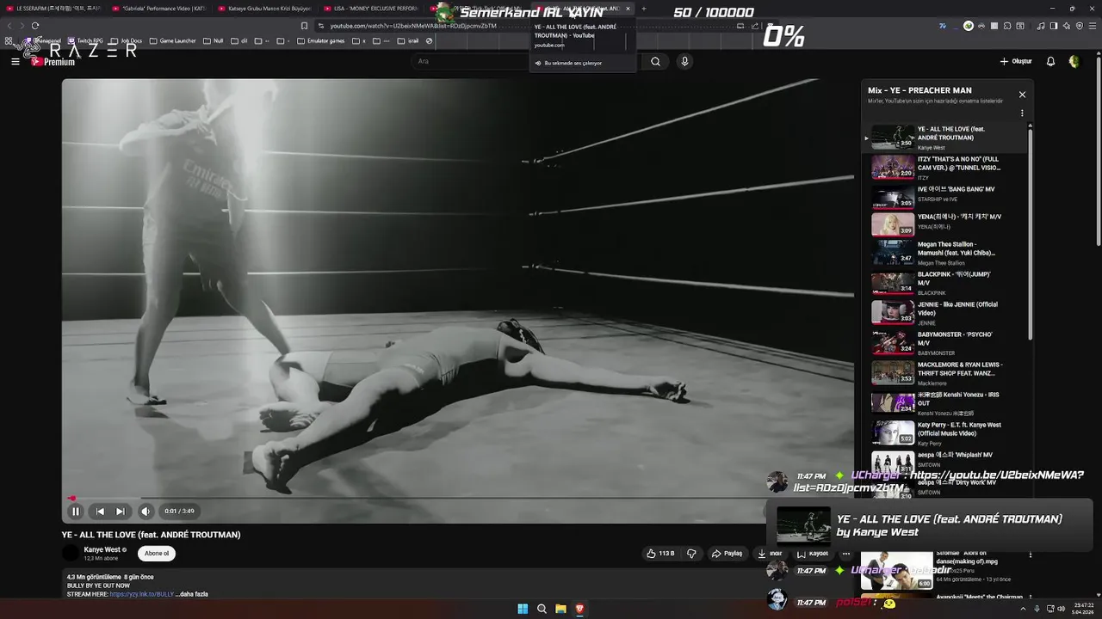Open YouTube notifications bell

pyautogui.click(x=1050, y=61)
